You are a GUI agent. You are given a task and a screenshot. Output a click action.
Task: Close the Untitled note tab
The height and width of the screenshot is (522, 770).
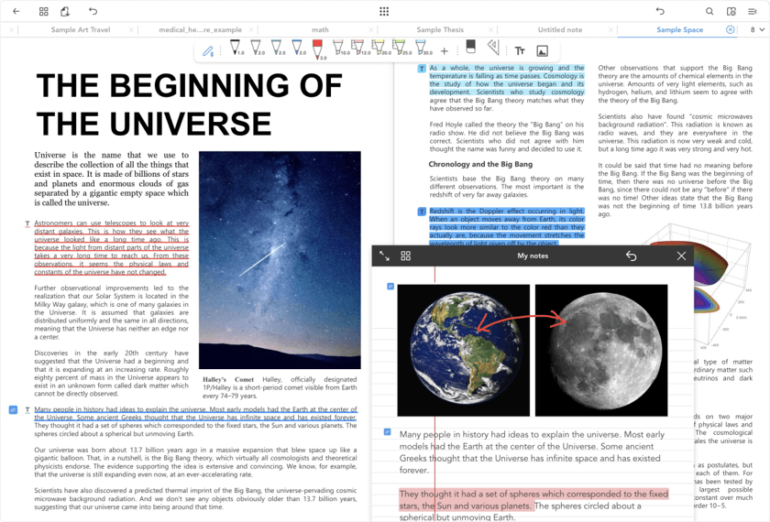pyautogui.click(x=610, y=30)
